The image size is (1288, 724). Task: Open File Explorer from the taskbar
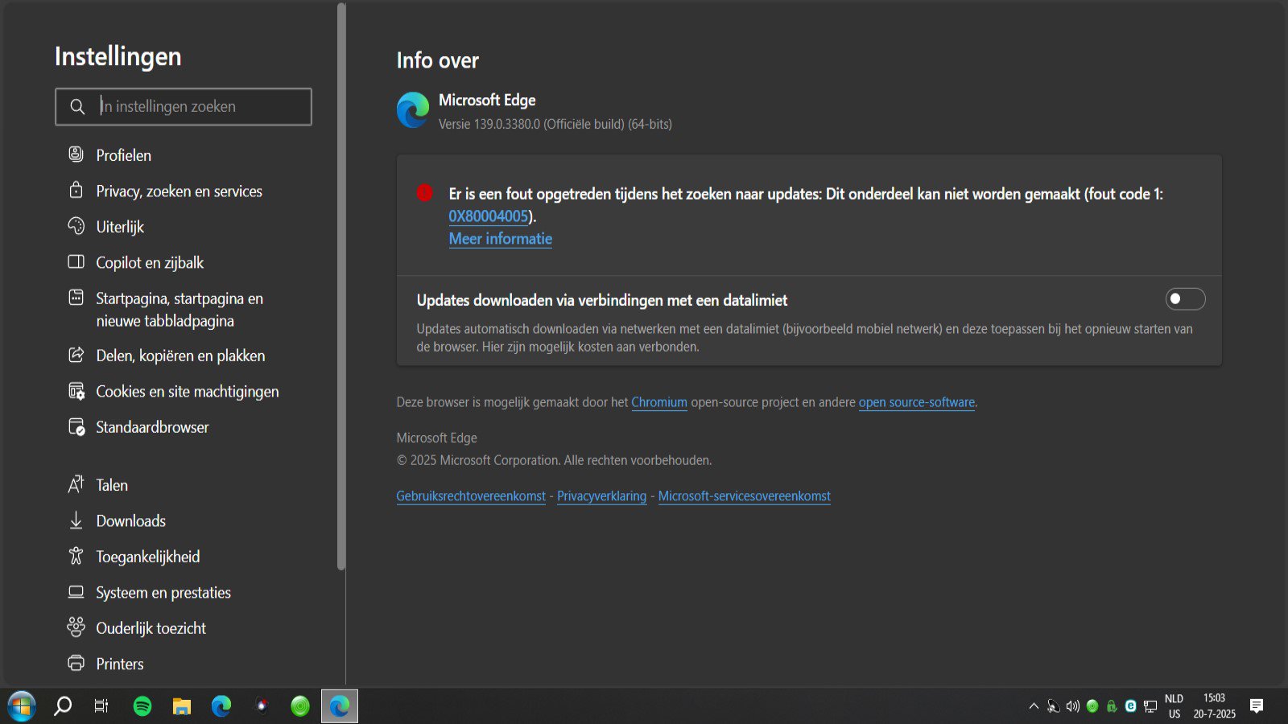pos(182,706)
